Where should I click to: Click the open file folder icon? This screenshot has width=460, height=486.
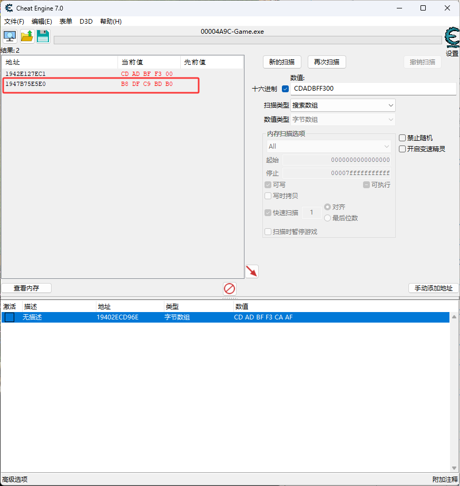[27, 36]
